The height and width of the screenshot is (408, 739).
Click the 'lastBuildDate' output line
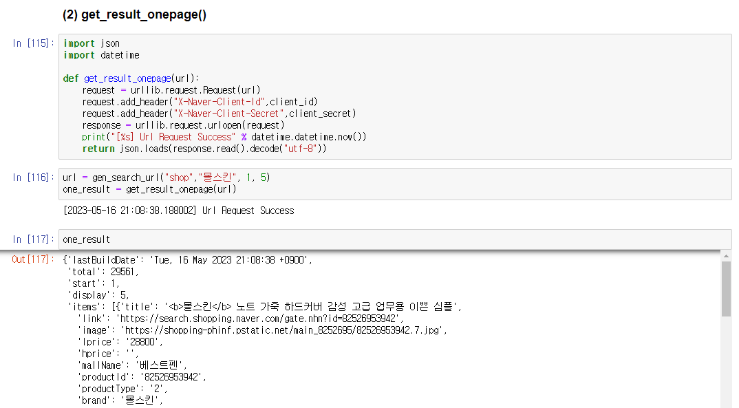[188, 260]
